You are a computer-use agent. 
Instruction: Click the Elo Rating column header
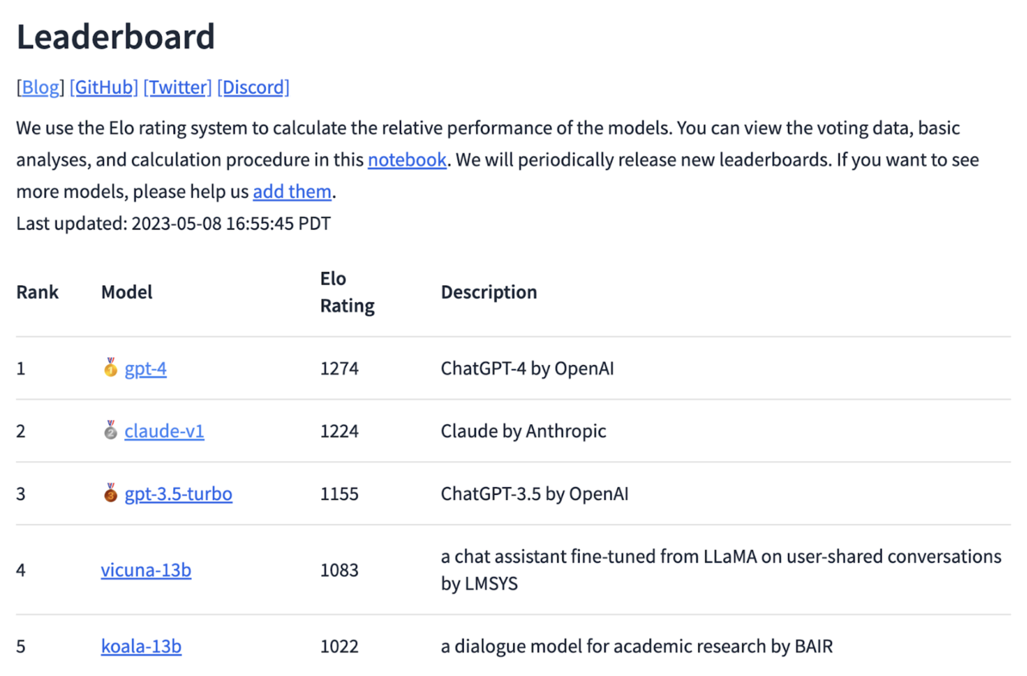tap(347, 292)
